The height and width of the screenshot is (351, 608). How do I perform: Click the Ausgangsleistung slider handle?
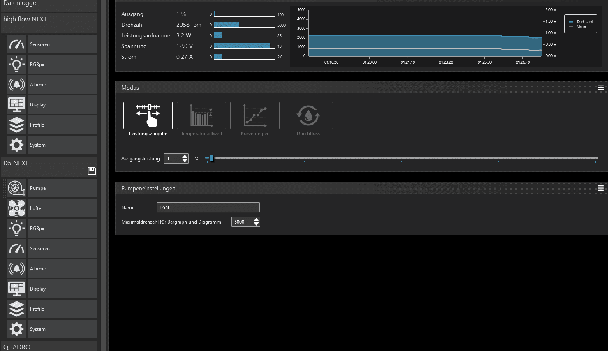(x=211, y=158)
